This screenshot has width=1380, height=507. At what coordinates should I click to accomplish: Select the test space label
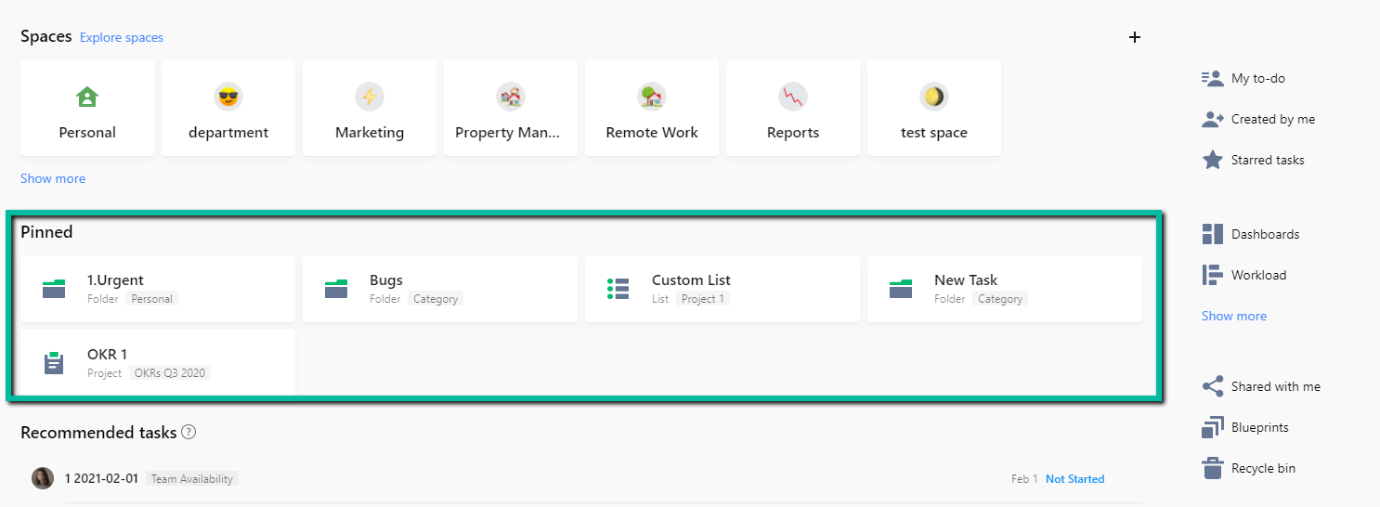tap(934, 133)
